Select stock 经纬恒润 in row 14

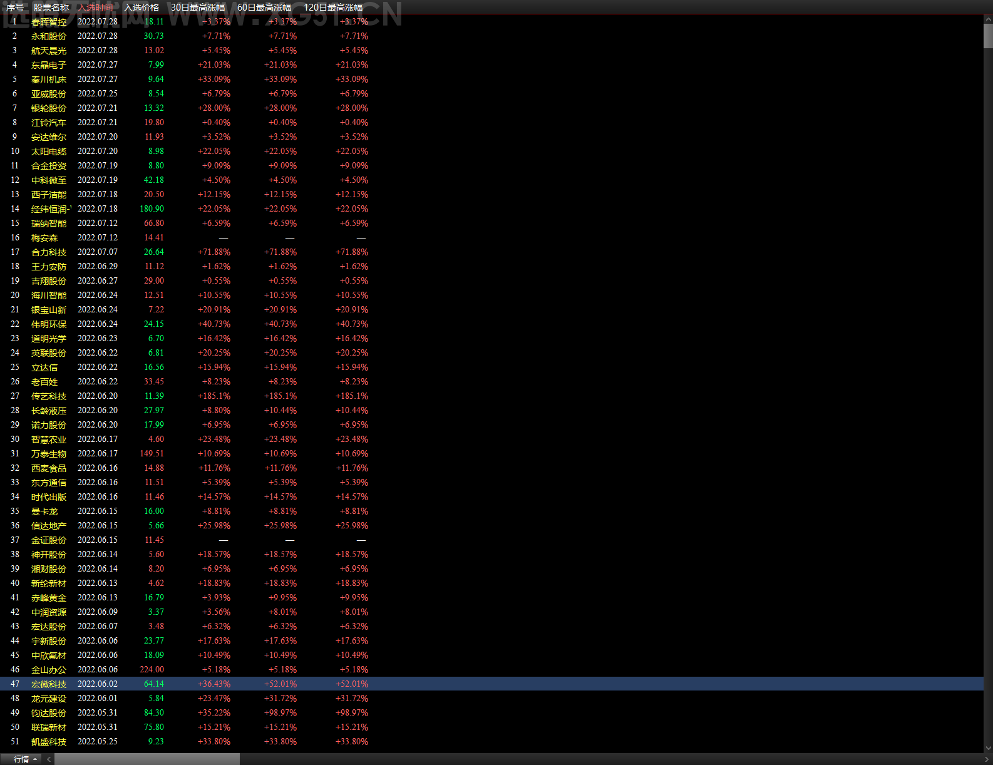point(51,209)
